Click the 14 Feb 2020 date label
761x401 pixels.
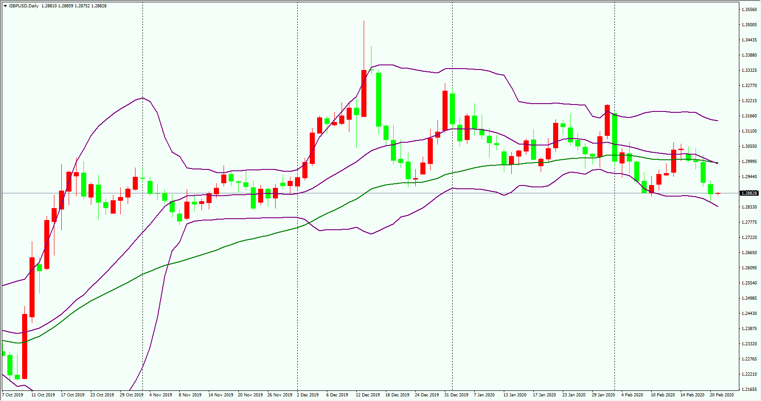tap(692, 395)
